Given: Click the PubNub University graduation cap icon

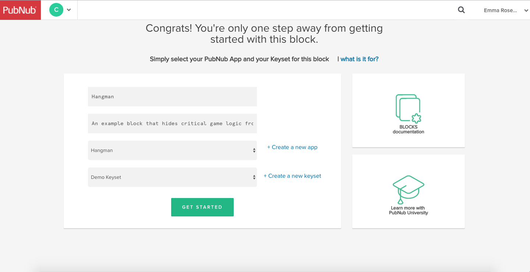Looking at the screenshot, I should 408,190.
